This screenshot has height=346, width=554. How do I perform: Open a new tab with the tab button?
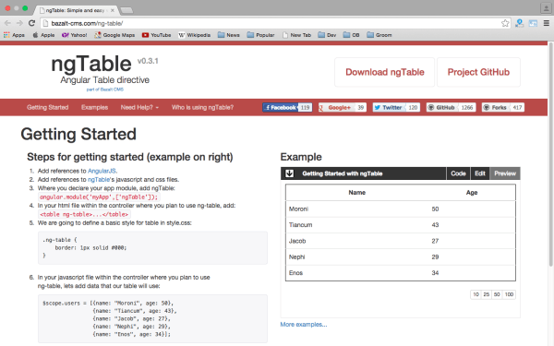click(126, 10)
